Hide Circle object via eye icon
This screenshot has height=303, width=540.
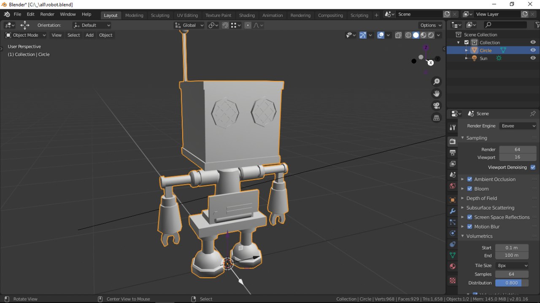[533, 50]
